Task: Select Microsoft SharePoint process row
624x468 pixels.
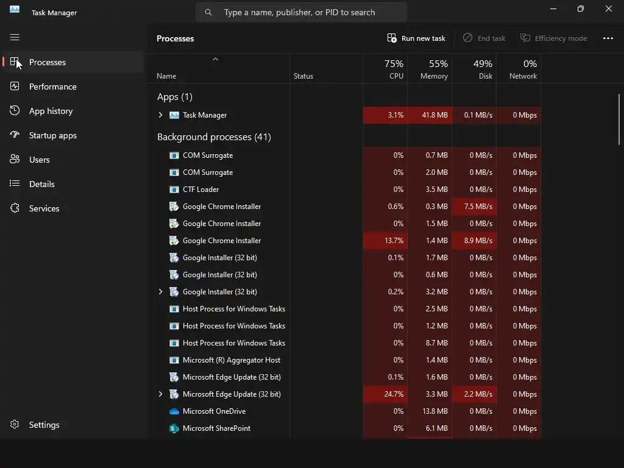Action: (x=345, y=428)
